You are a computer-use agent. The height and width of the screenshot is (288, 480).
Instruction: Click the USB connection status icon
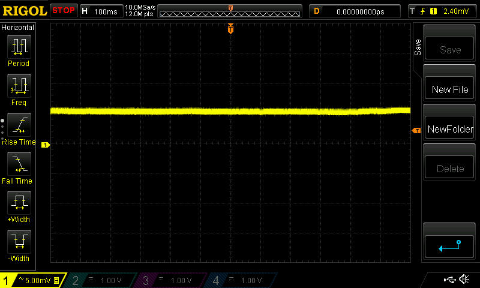click(449, 279)
